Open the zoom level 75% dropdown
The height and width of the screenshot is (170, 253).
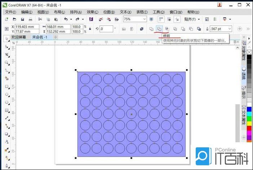tap(144, 19)
